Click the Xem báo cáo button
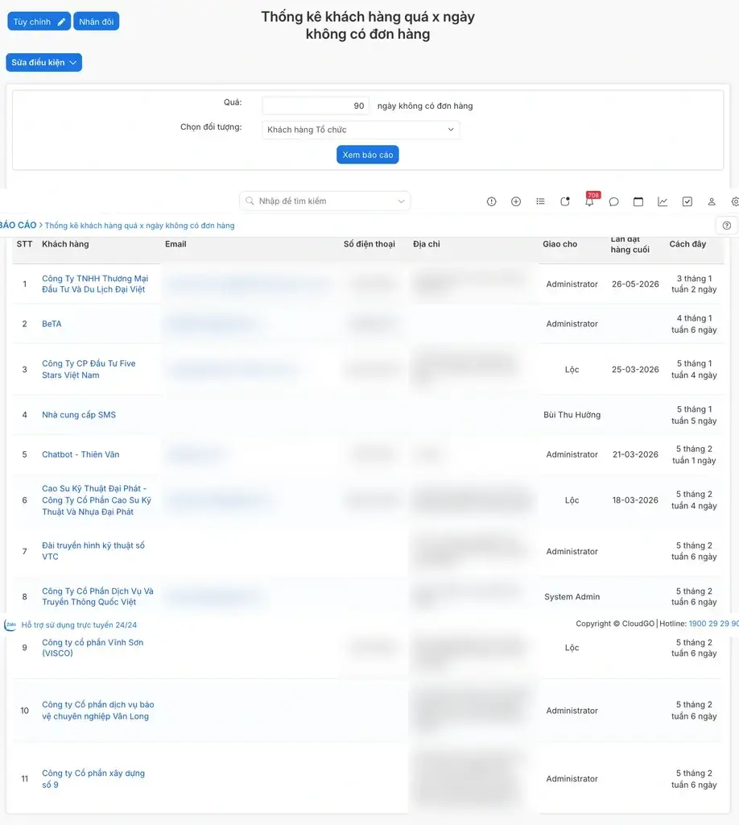739x825 pixels. pyautogui.click(x=368, y=155)
